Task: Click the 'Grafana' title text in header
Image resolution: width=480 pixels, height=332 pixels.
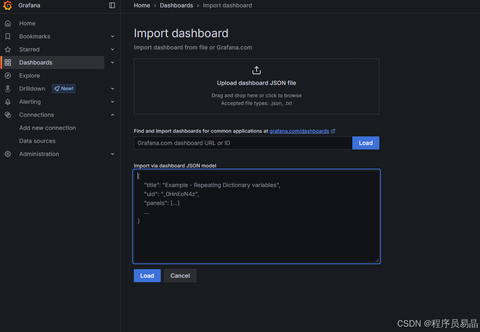Action: point(29,5)
